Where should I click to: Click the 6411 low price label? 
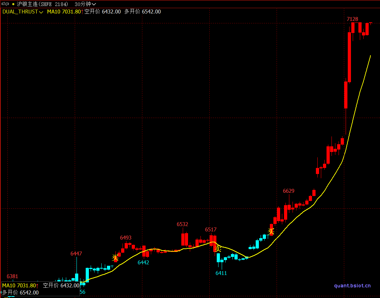coord(221,273)
